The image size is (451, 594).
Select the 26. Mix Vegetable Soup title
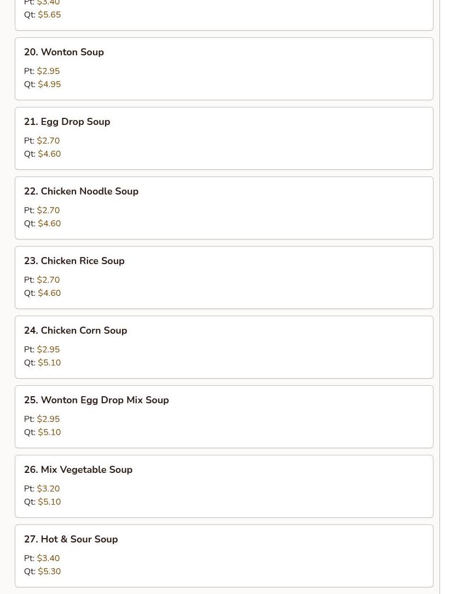pos(78,470)
